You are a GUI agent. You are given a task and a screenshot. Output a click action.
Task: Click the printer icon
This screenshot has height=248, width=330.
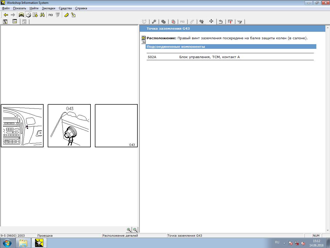coord(28,15)
